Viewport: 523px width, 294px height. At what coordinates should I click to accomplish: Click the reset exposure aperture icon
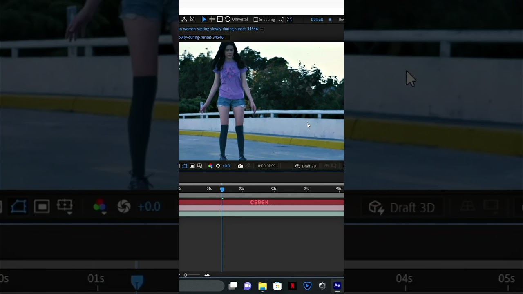[218, 166]
